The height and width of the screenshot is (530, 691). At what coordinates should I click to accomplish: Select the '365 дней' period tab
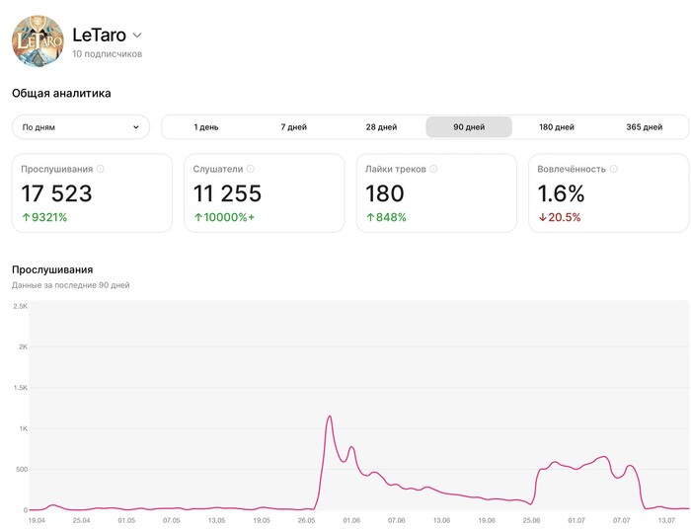(645, 127)
